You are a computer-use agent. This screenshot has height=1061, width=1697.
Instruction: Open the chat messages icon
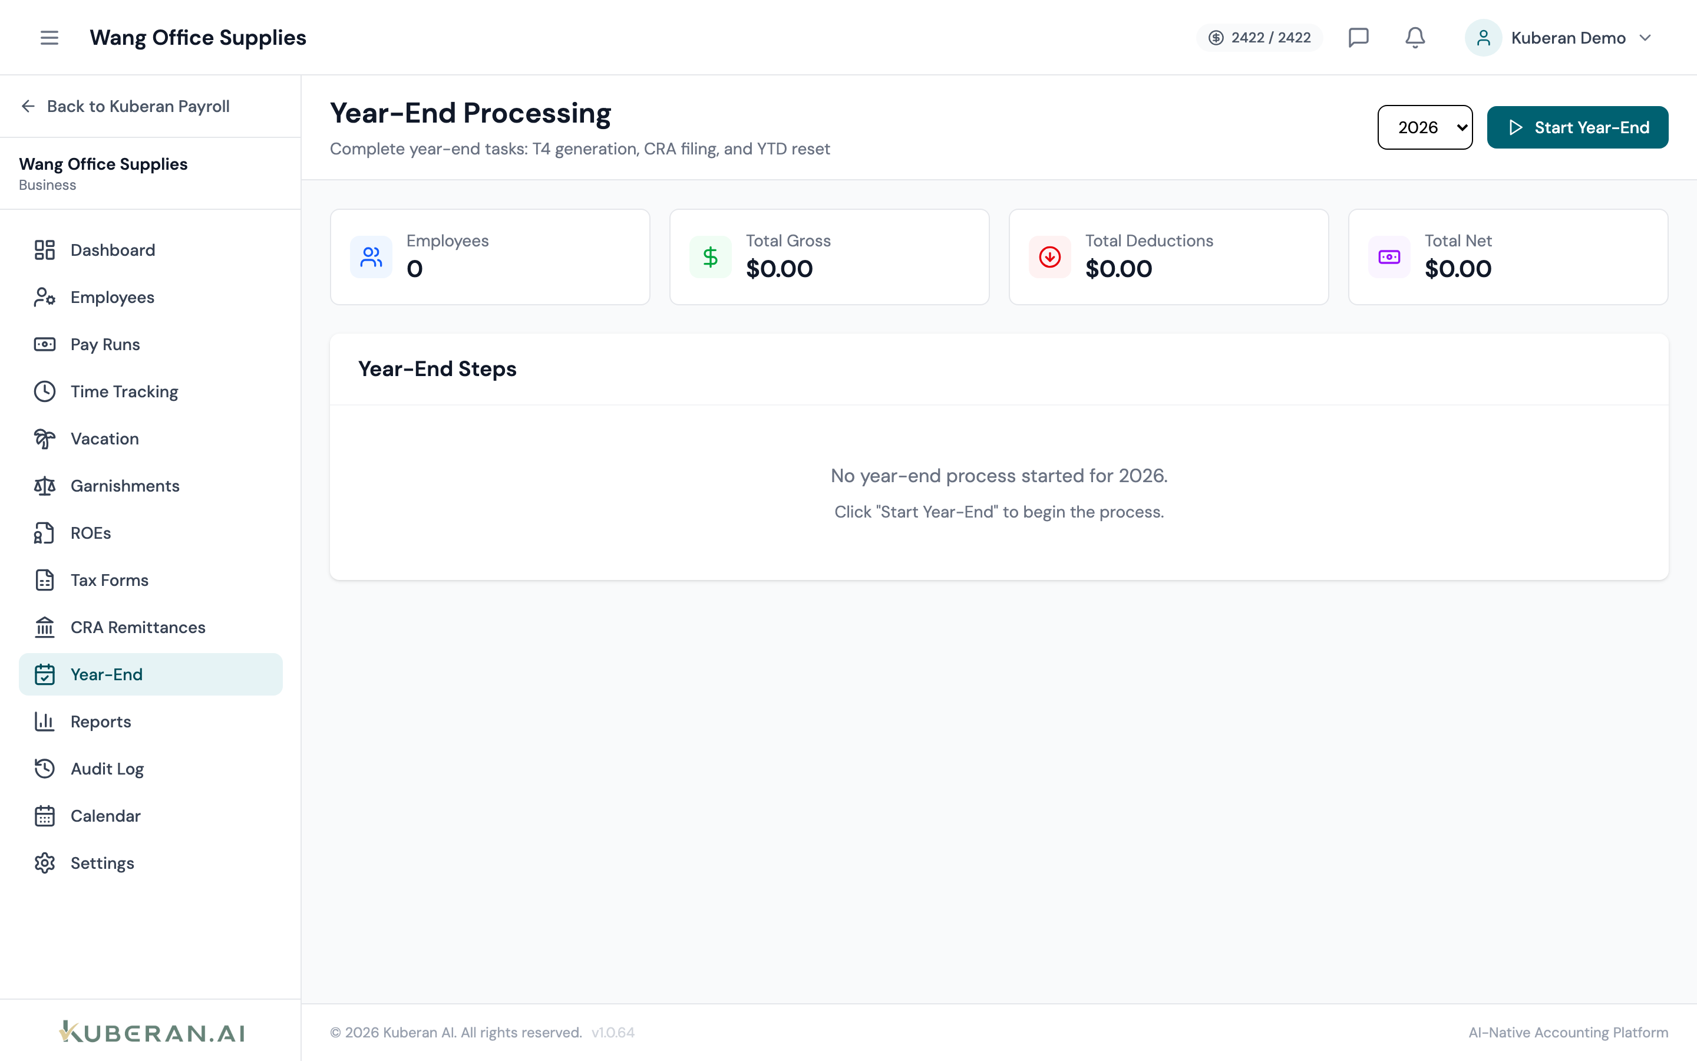click(1358, 38)
